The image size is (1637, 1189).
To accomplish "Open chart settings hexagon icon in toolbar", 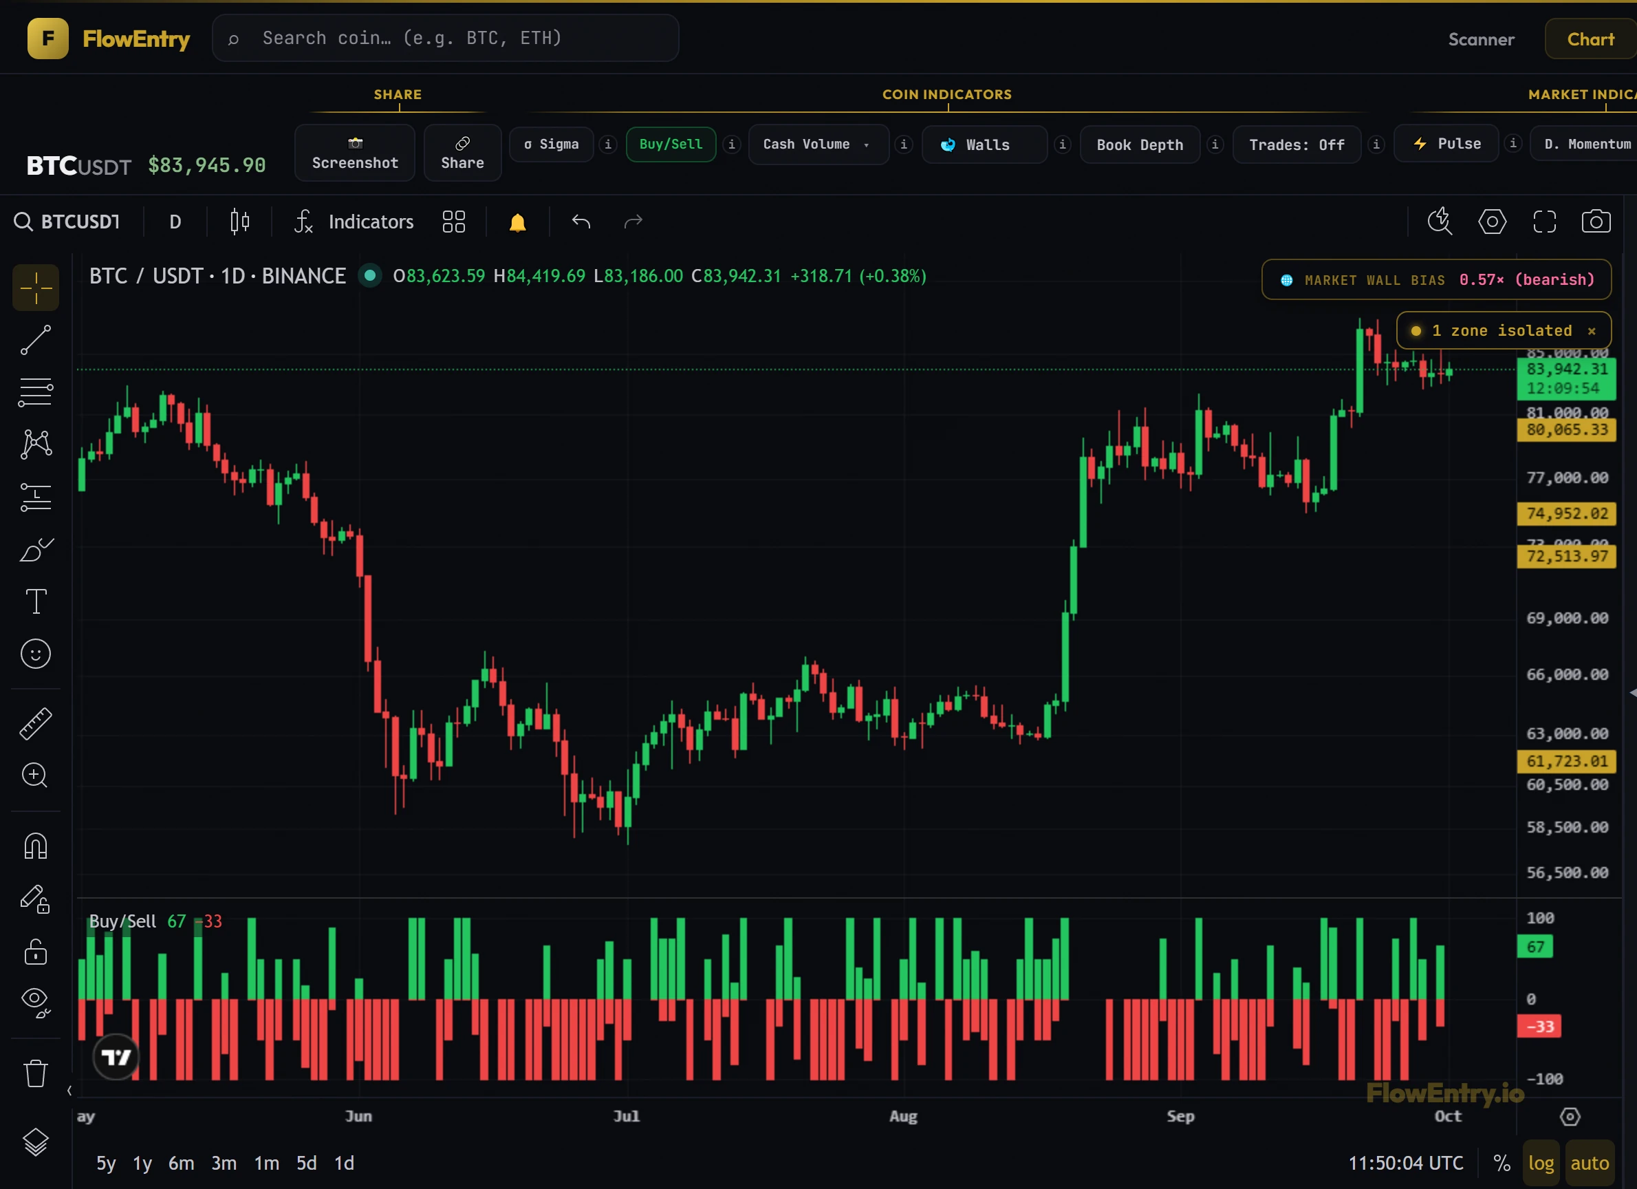I will (x=1492, y=222).
